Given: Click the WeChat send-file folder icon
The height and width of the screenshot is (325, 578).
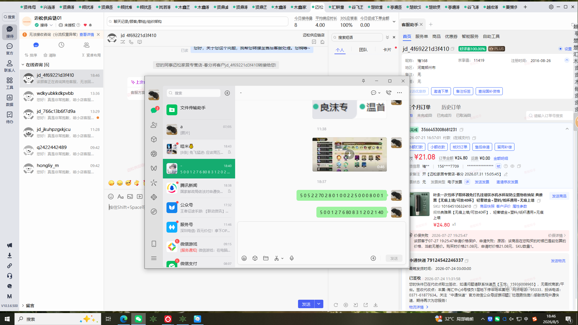Looking at the screenshot, I should point(266,258).
